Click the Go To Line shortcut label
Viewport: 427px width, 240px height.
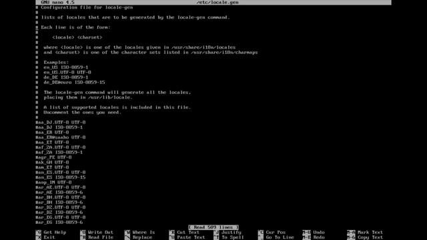tap(280, 237)
